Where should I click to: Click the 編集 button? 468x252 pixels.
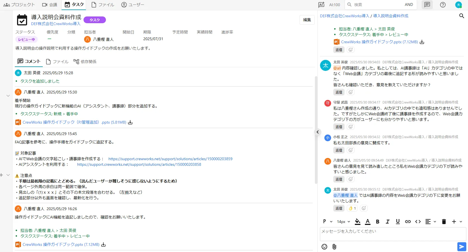(x=307, y=20)
